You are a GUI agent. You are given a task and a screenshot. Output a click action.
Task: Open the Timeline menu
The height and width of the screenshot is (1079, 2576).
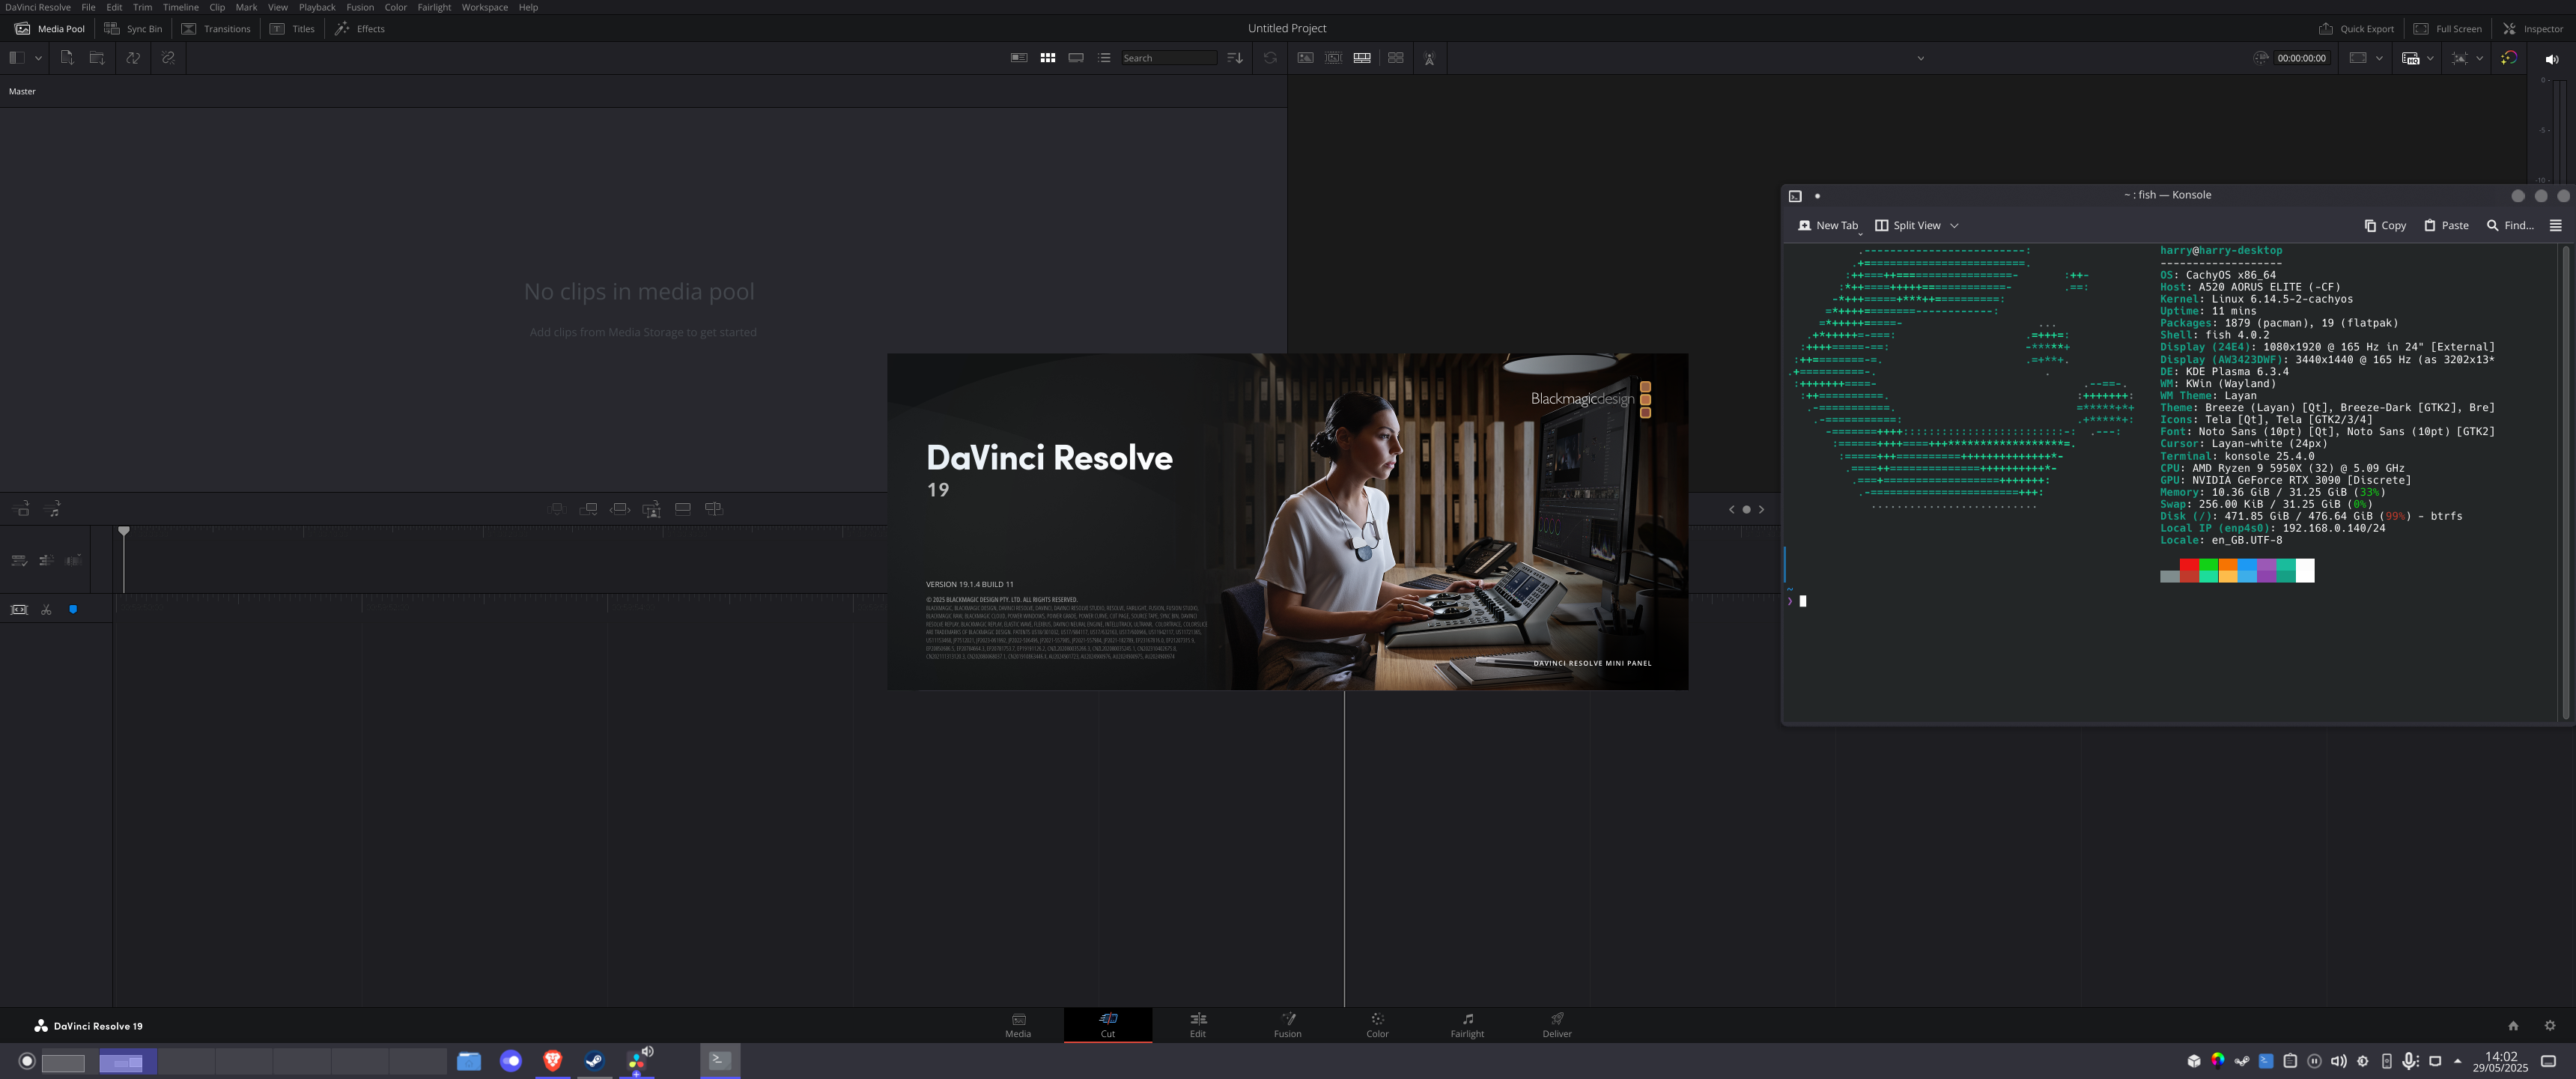181,7
